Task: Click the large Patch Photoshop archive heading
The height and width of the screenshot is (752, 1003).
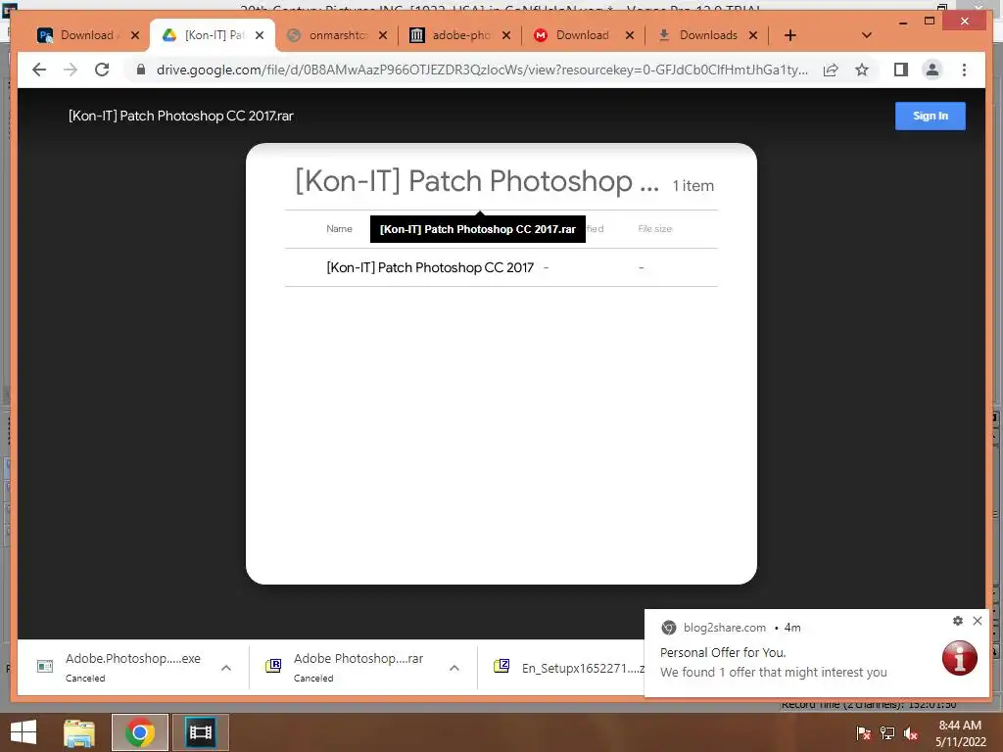Action: click(477, 181)
